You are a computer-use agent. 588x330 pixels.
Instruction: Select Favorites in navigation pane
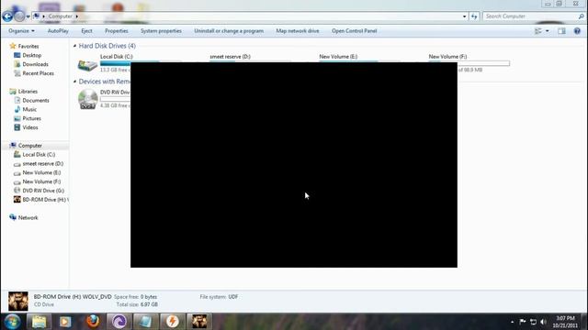coord(28,46)
